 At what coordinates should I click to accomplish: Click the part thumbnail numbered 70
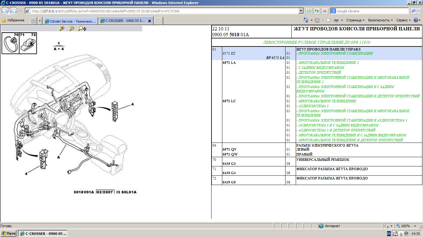coord(11,43)
